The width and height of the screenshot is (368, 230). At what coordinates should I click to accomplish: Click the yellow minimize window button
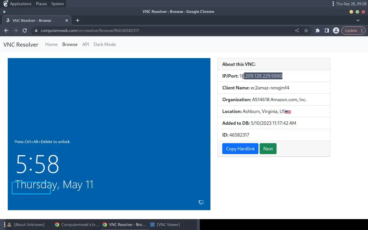[351, 12]
